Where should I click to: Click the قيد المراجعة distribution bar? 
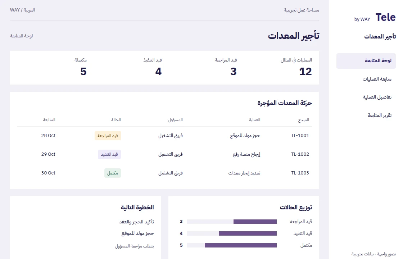point(232,222)
